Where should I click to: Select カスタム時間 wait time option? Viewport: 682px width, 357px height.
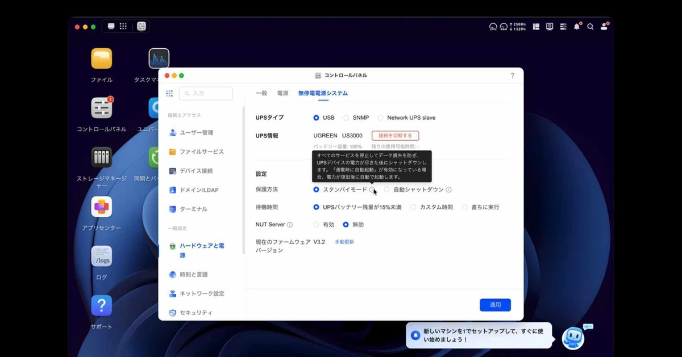tap(413, 207)
